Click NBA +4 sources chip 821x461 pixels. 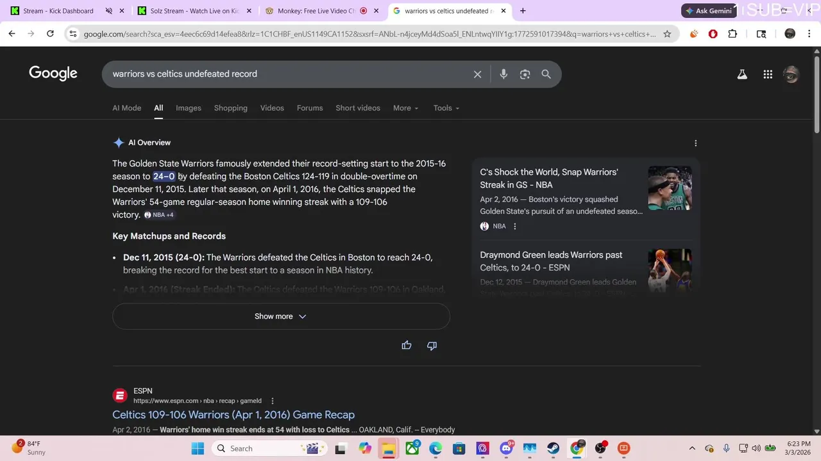click(x=158, y=215)
